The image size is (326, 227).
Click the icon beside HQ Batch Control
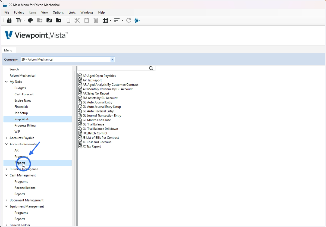pos(80,133)
